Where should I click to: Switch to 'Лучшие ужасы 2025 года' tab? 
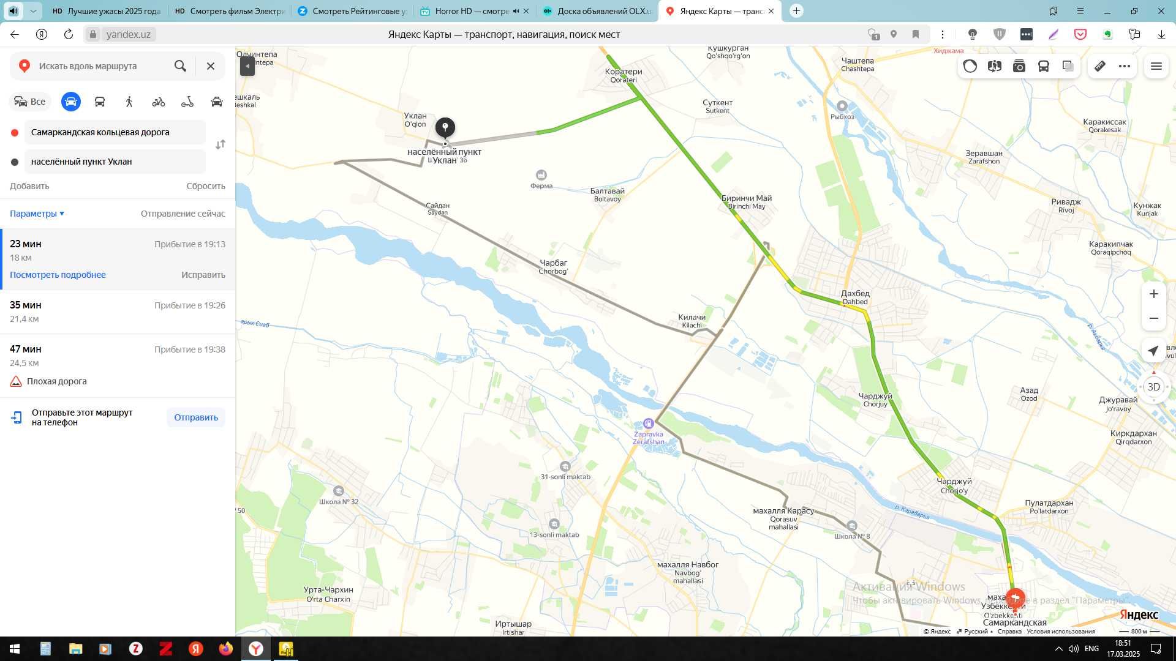tap(107, 11)
